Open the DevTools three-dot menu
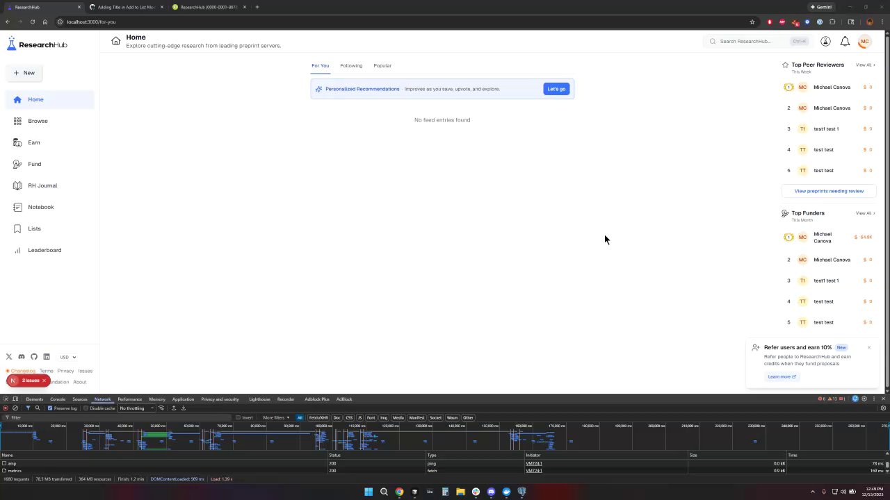 873,399
